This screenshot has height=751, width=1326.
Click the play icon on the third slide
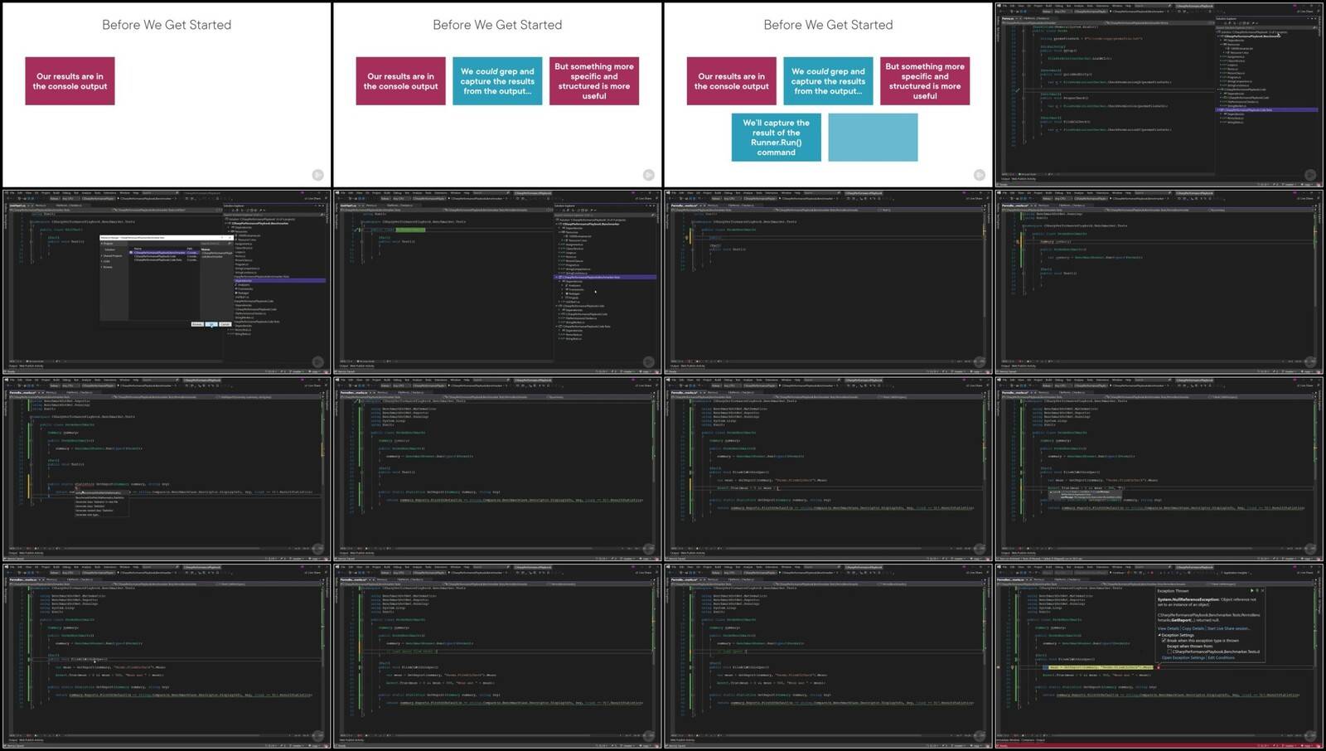coord(979,175)
